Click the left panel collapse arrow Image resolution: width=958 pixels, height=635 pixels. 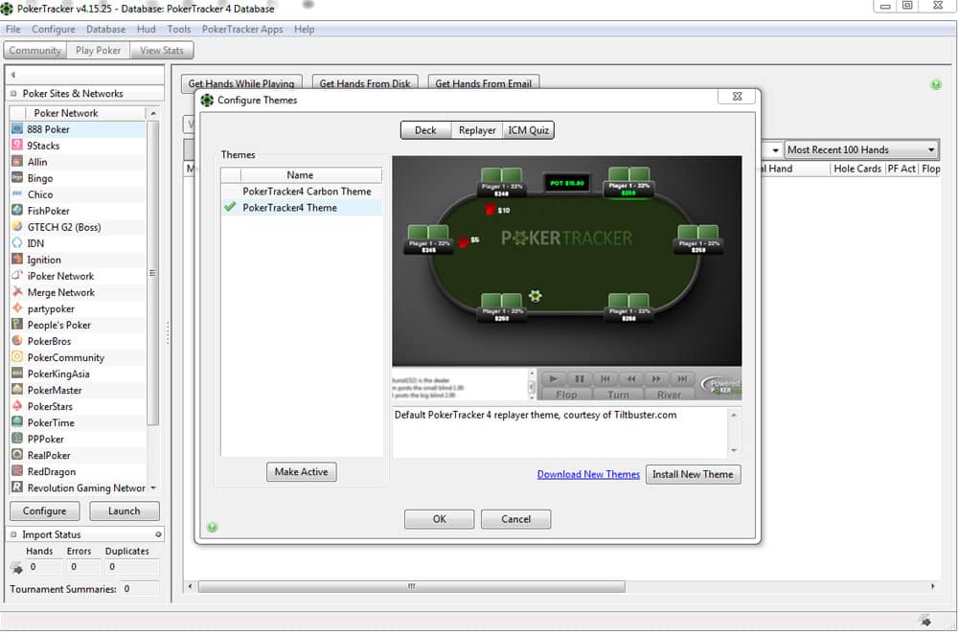click(12, 75)
